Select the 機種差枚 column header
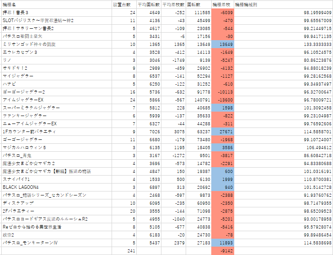Screen dimensions: 333x255 click(x=223, y=5)
